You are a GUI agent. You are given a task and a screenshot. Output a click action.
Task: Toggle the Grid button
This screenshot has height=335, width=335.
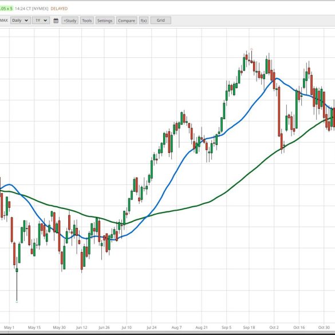[x=161, y=20]
